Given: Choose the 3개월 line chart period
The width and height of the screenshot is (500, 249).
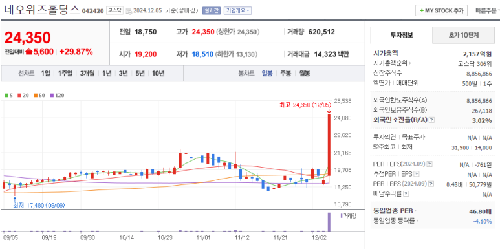Looking at the screenshot, I should [x=87, y=73].
